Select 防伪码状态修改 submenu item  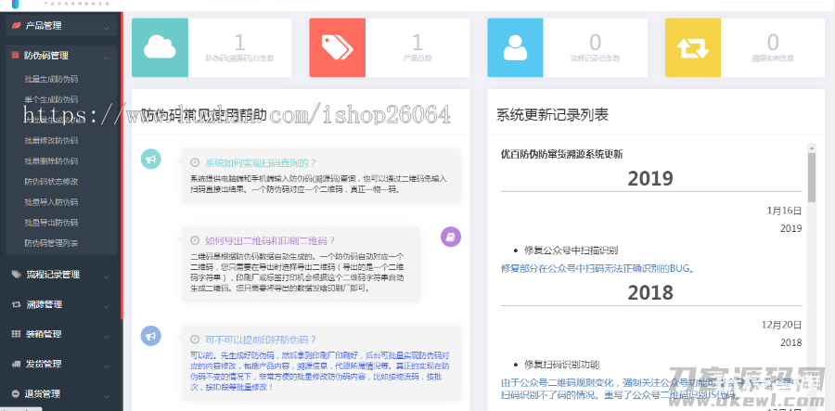pos(51,182)
